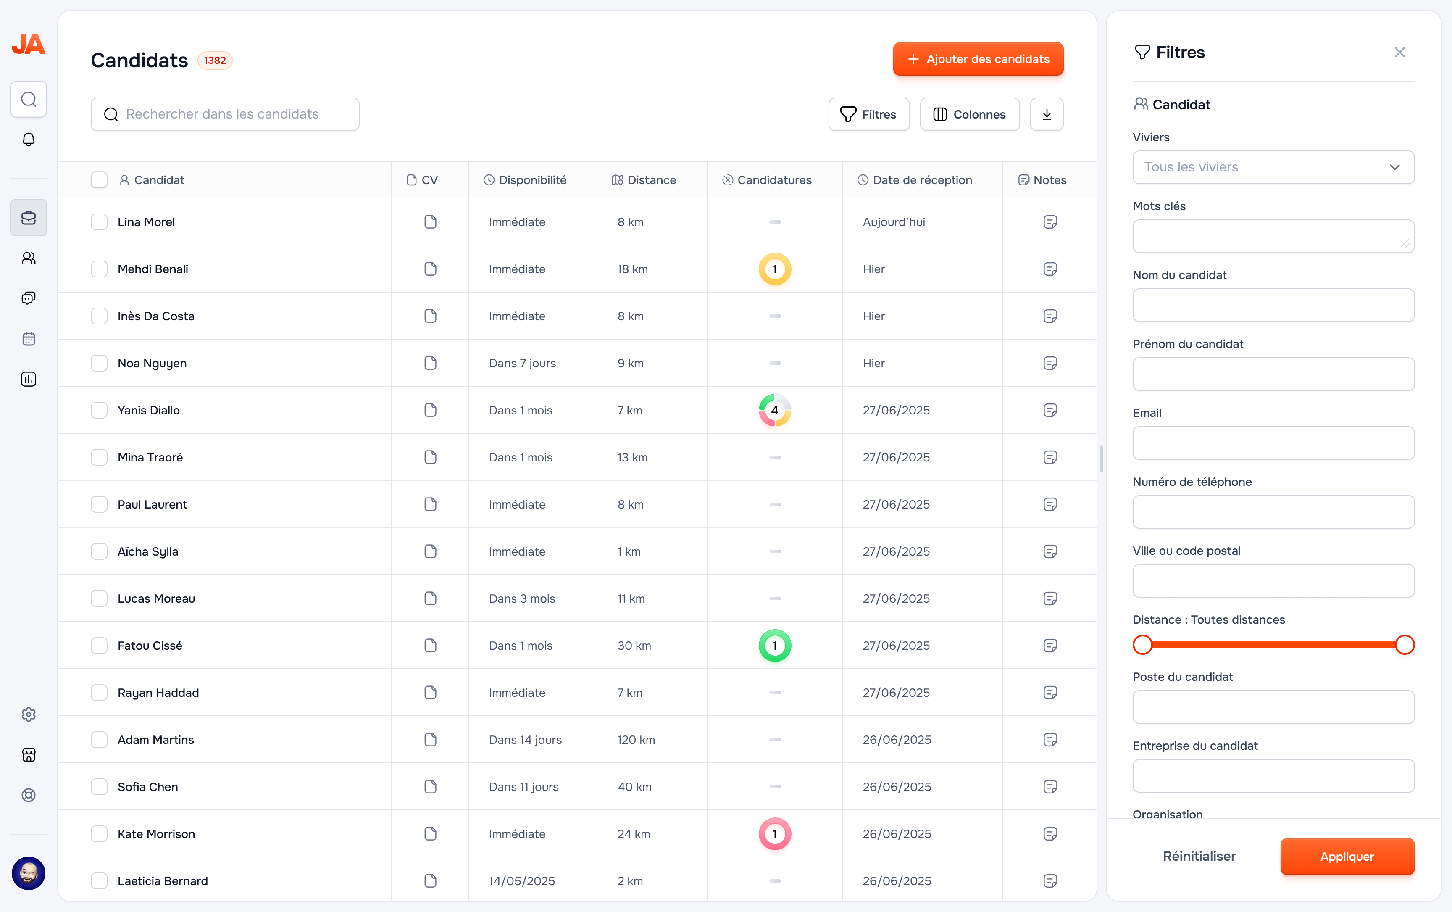
Task: Open the settings gear in sidebar
Action: (28, 714)
